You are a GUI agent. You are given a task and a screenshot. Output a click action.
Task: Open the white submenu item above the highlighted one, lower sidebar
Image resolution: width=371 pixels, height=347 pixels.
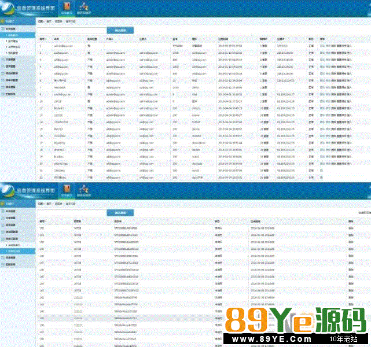click(18, 245)
